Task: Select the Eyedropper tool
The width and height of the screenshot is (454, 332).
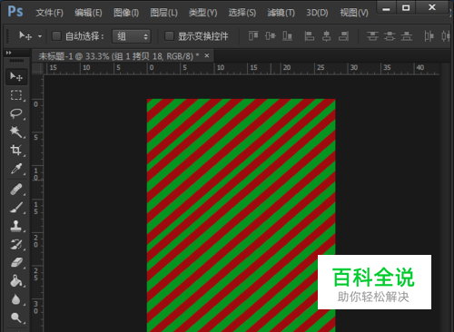Action: (x=16, y=169)
